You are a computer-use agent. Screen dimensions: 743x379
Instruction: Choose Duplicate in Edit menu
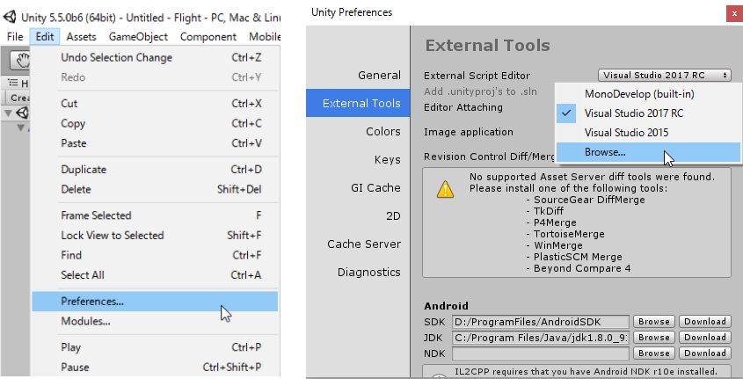pos(155,169)
